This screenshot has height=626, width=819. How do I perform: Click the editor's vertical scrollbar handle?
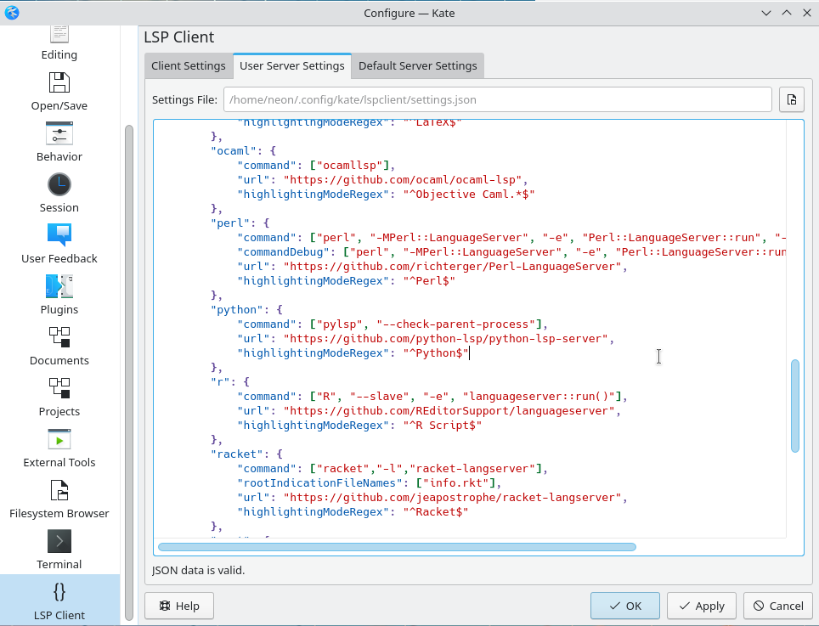(x=795, y=406)
